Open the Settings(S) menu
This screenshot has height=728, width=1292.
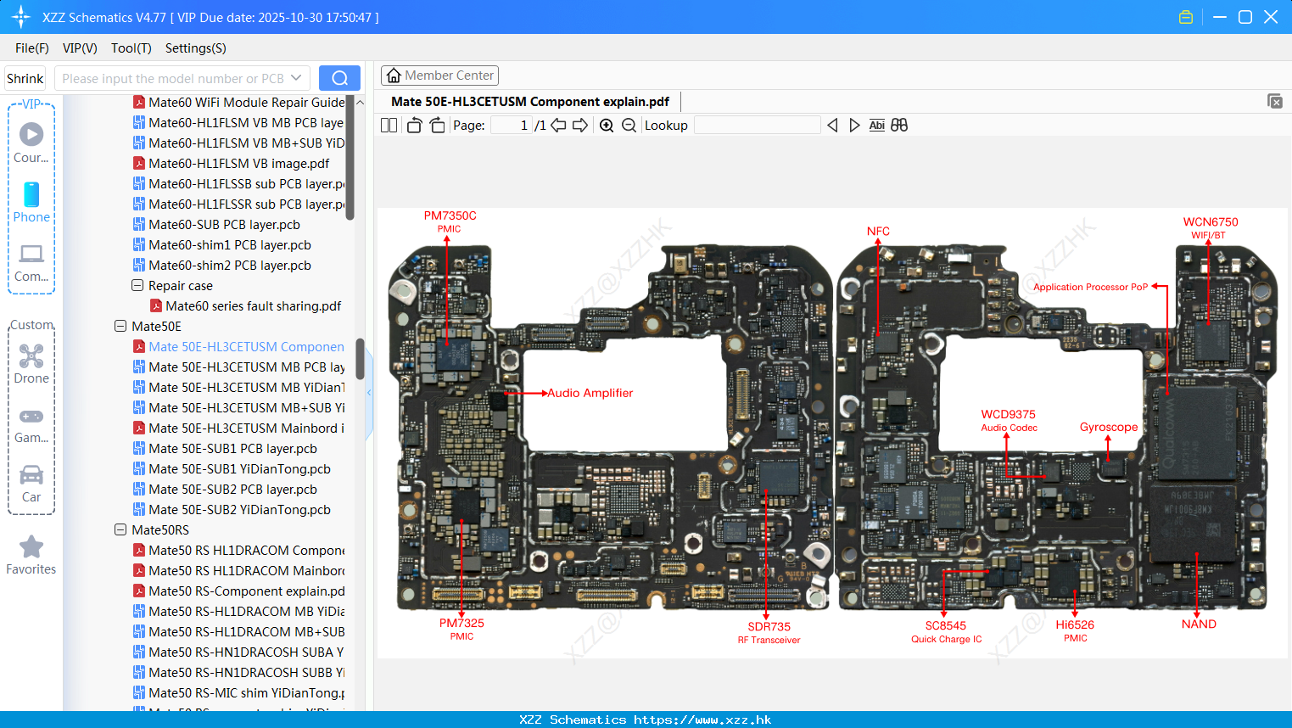(x=196, y=48)
